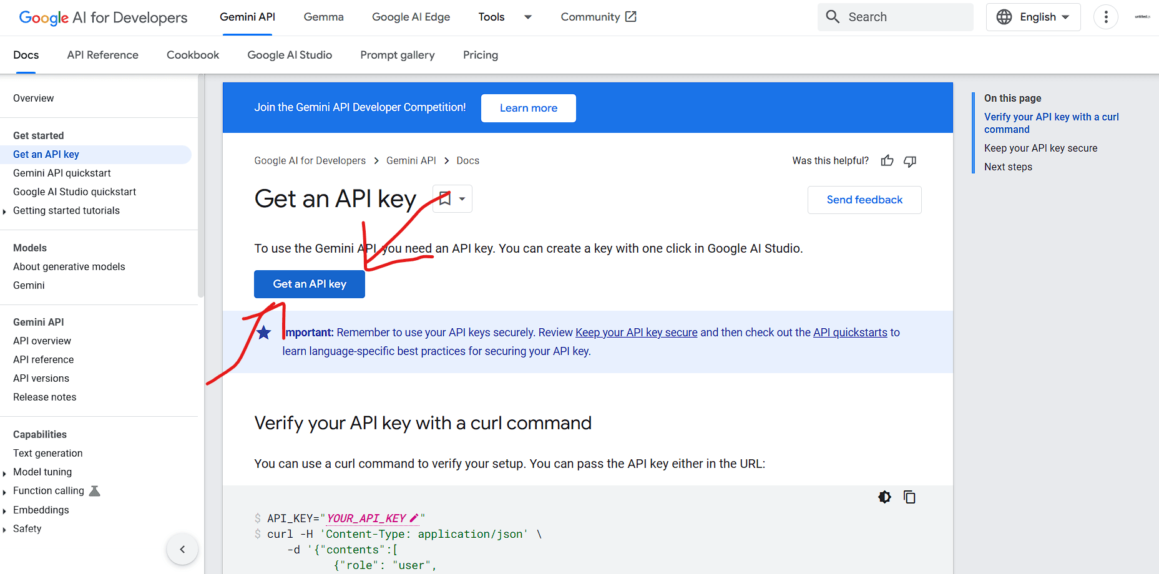Click the Learn more banner button
The height and width of the screenshot is (574, 1159).
pyautogui.click(x=528, y=108)
